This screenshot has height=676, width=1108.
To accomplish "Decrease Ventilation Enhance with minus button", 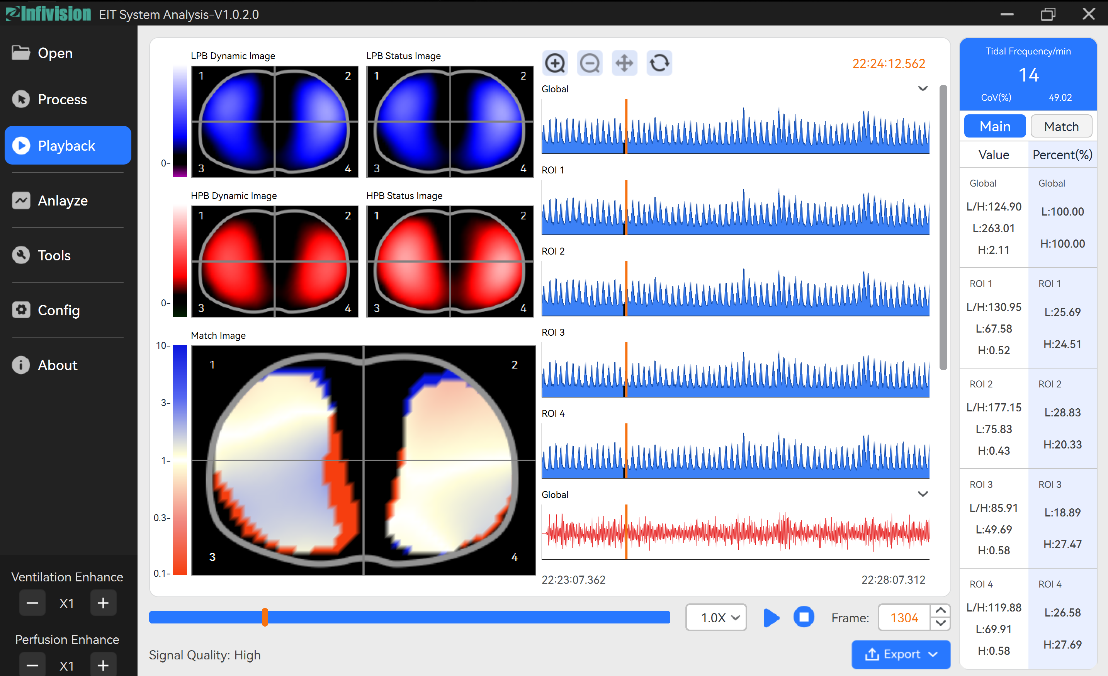I will coord(32,603).
